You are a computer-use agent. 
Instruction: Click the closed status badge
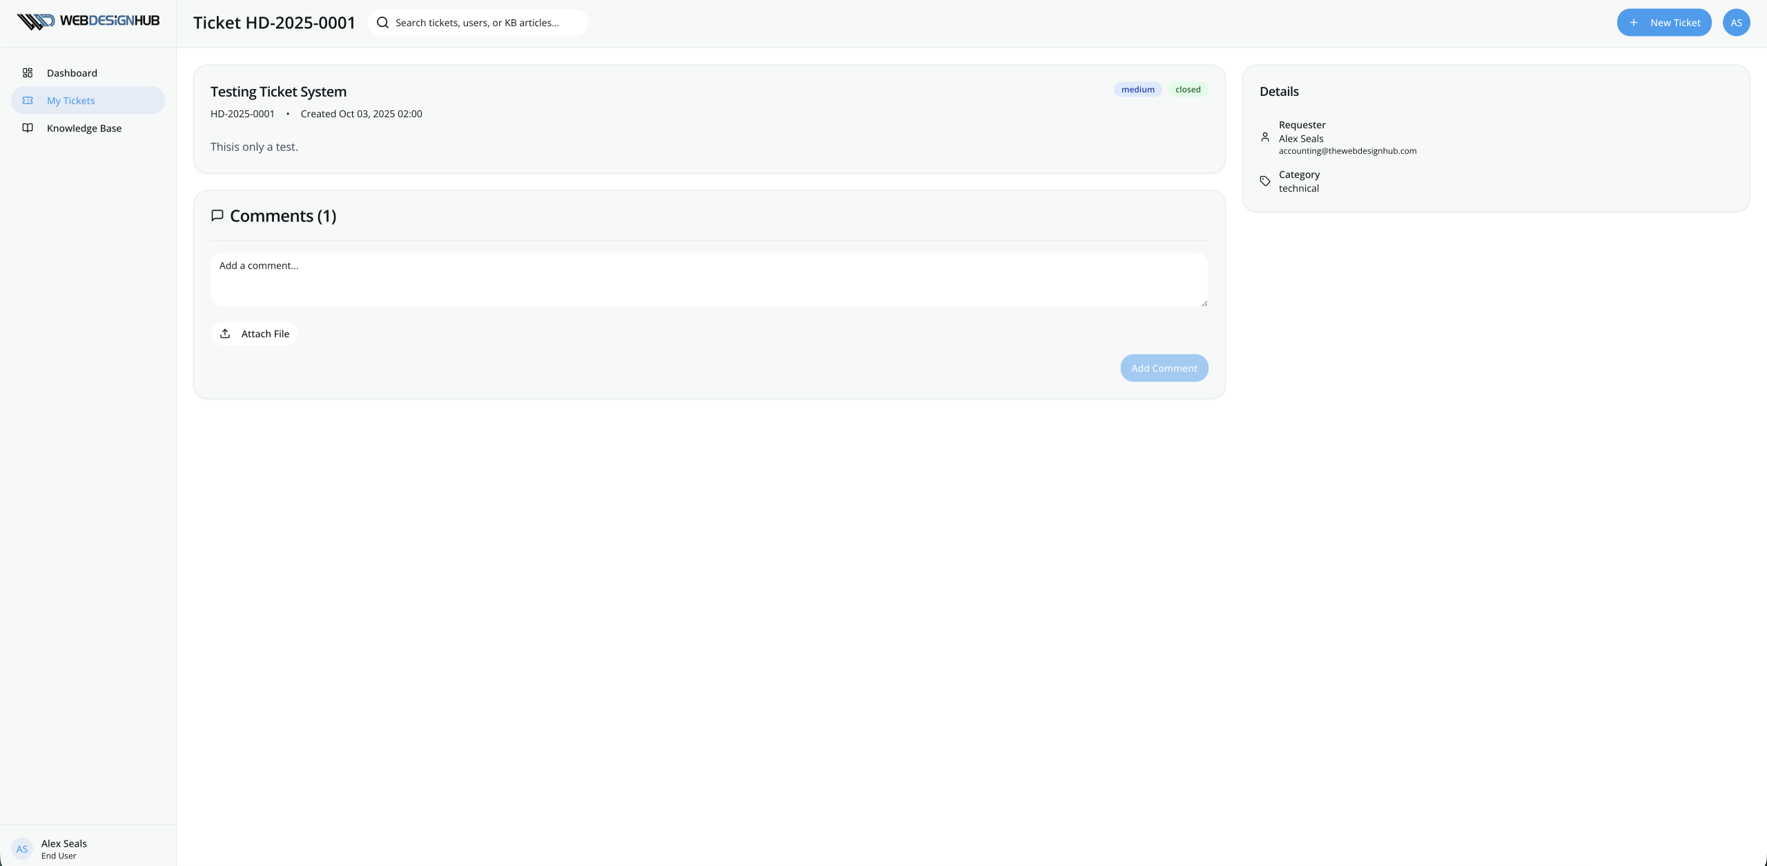[1187, 90]
